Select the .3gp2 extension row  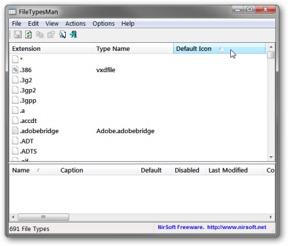(138, 90)
